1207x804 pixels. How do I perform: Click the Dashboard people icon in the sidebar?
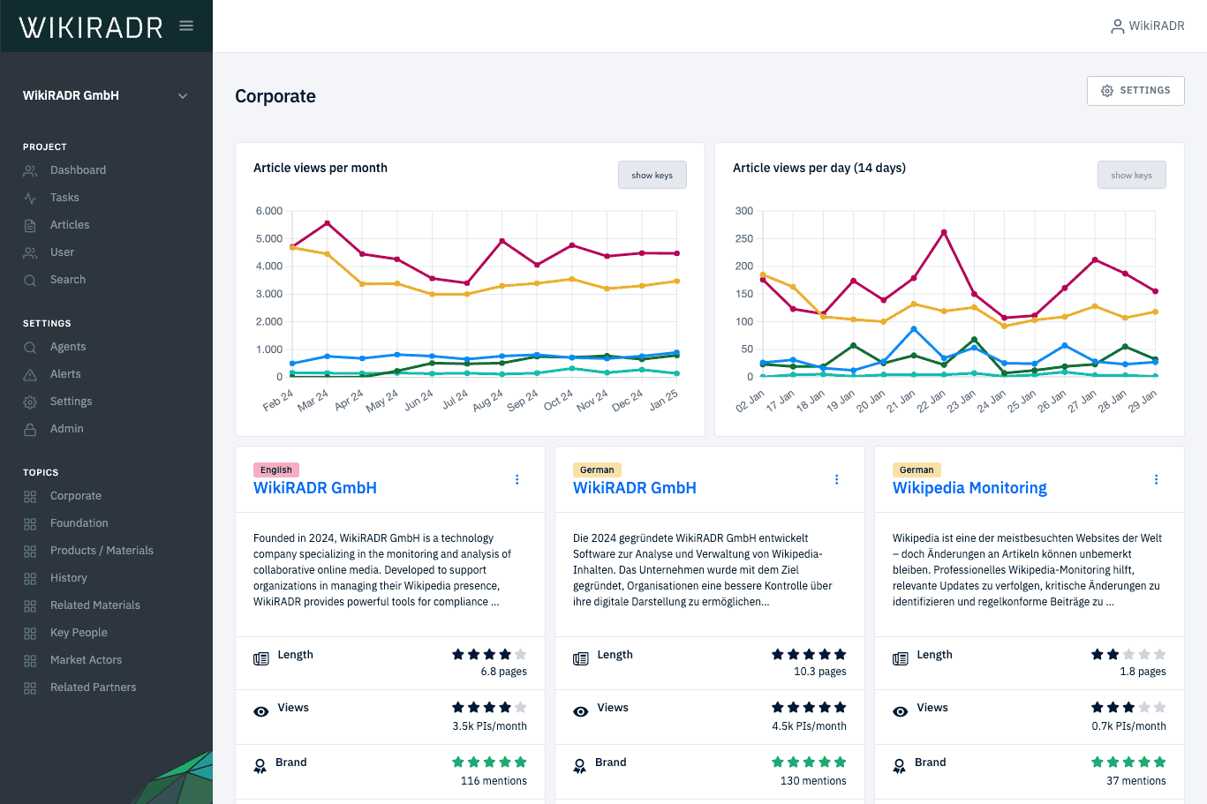pos(30,170)
